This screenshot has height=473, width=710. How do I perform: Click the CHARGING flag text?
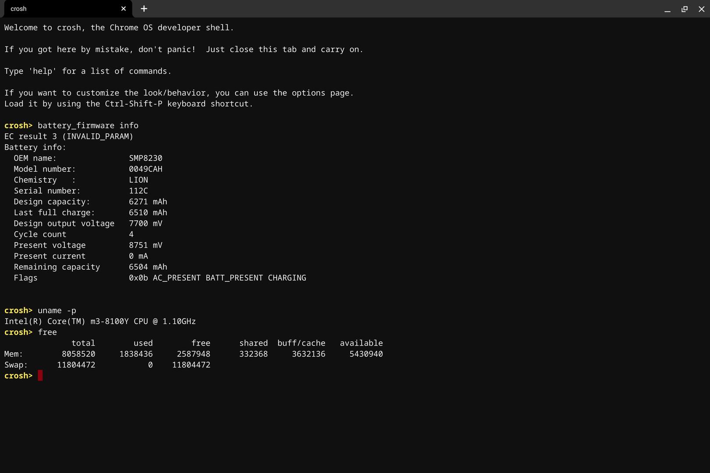[287, 278]
